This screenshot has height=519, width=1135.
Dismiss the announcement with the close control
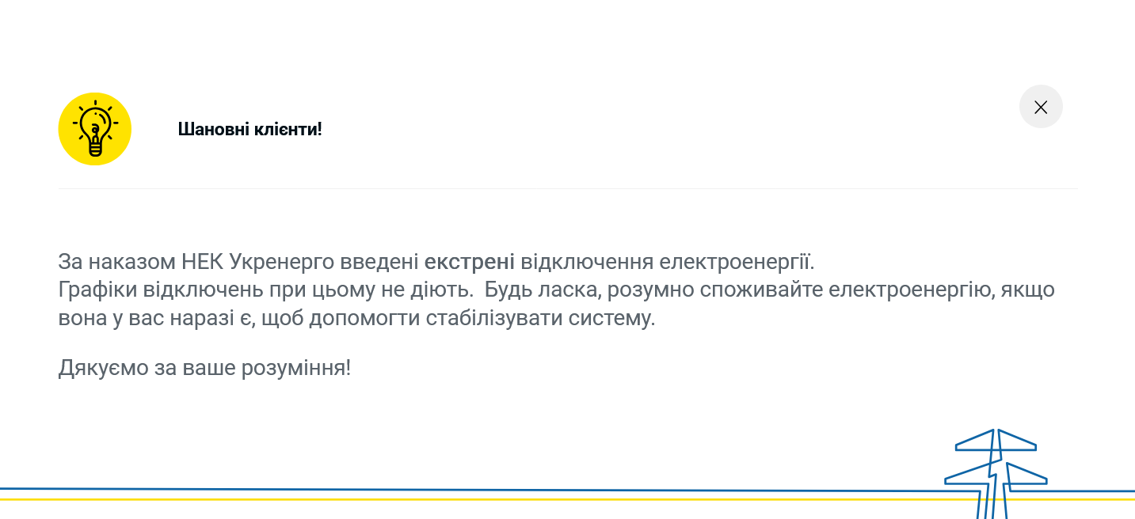click(x=1041, y=106)
